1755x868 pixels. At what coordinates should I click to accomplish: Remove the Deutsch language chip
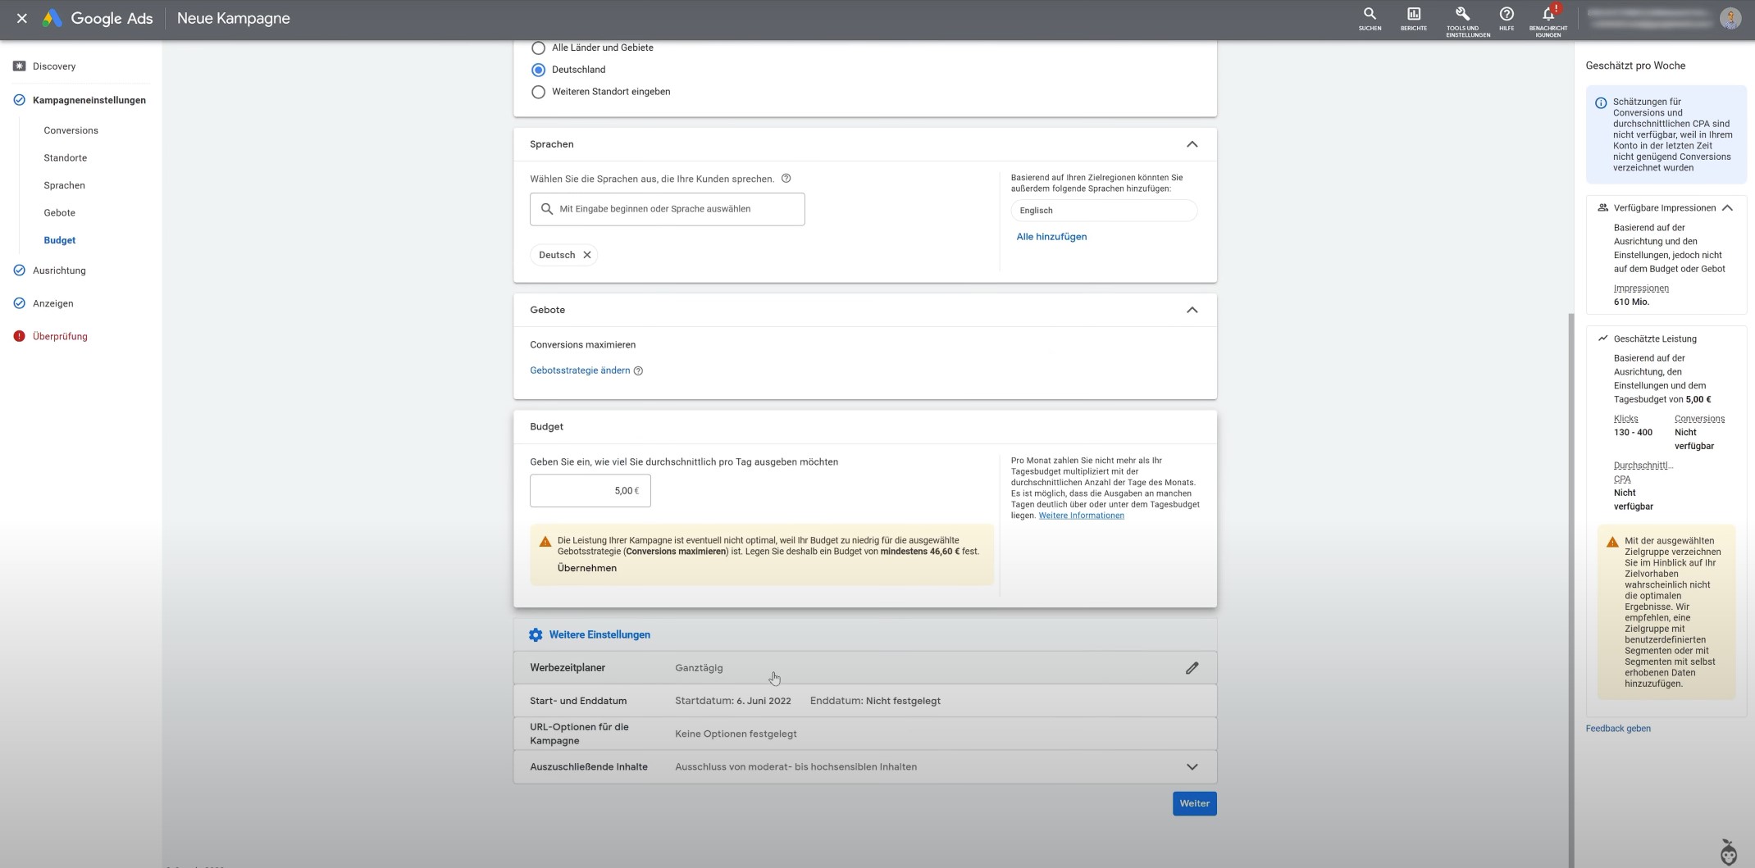tap(587, 255)
